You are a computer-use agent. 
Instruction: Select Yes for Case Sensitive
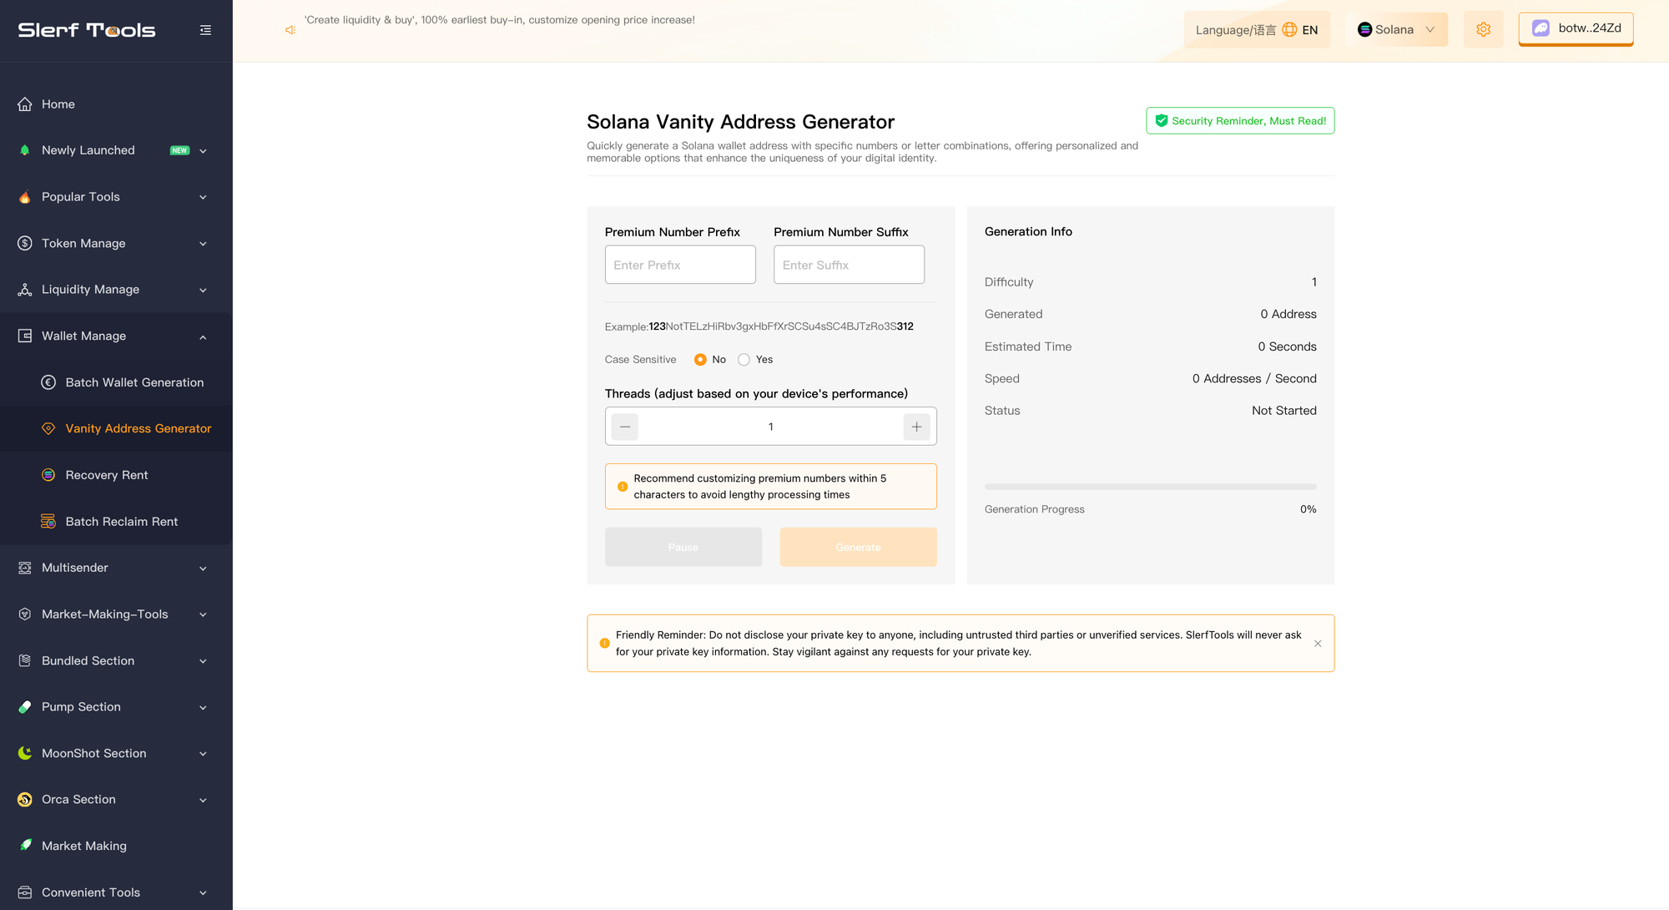[x=744, y=360]
